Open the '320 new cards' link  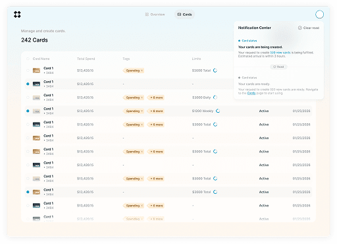coord(280,53)
